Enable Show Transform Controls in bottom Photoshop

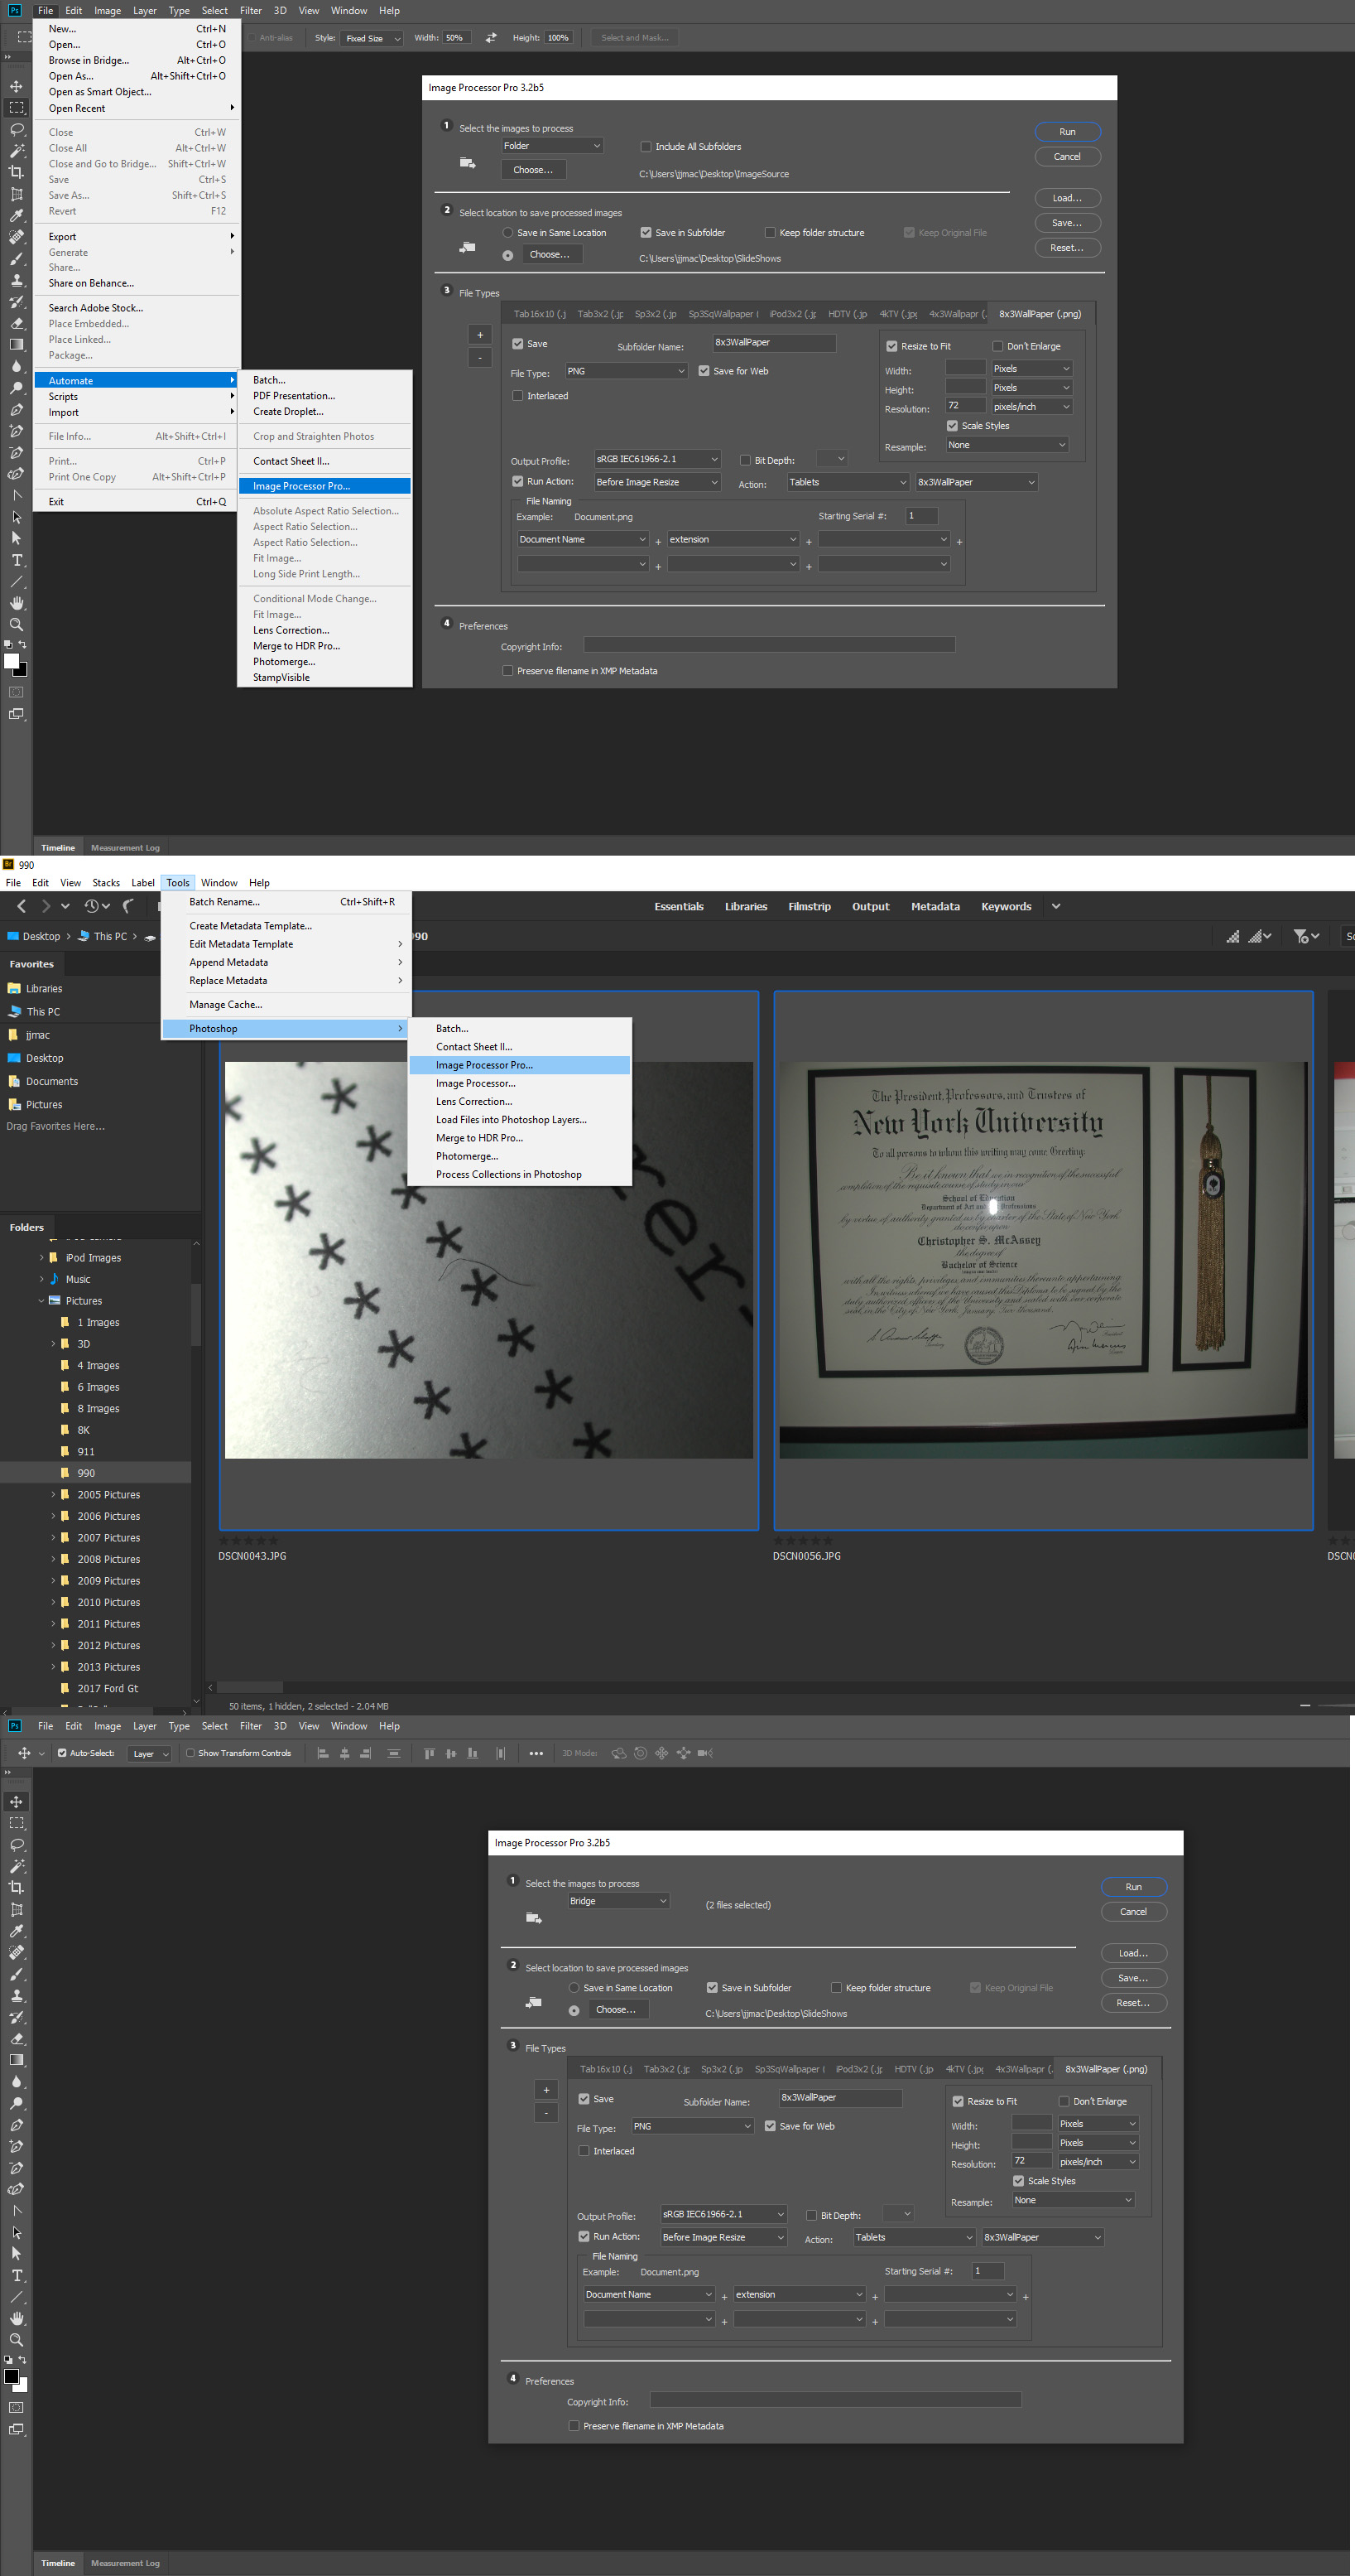click(190, 1753)
